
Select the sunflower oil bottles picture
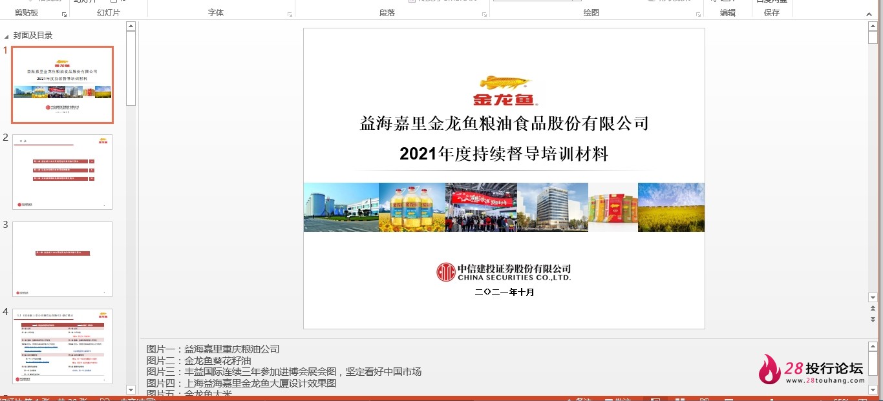click(x=412, y=207)
